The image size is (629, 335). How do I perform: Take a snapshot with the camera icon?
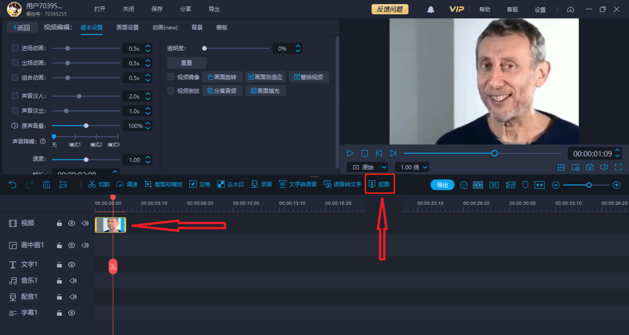coord(590,167)
